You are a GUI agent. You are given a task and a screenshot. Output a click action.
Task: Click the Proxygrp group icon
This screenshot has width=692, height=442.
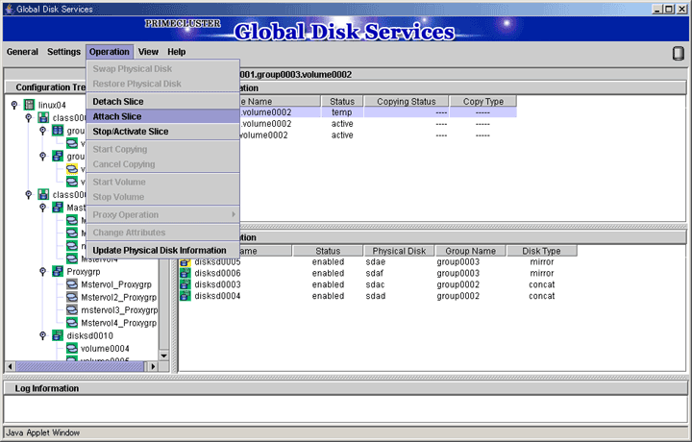58,271
